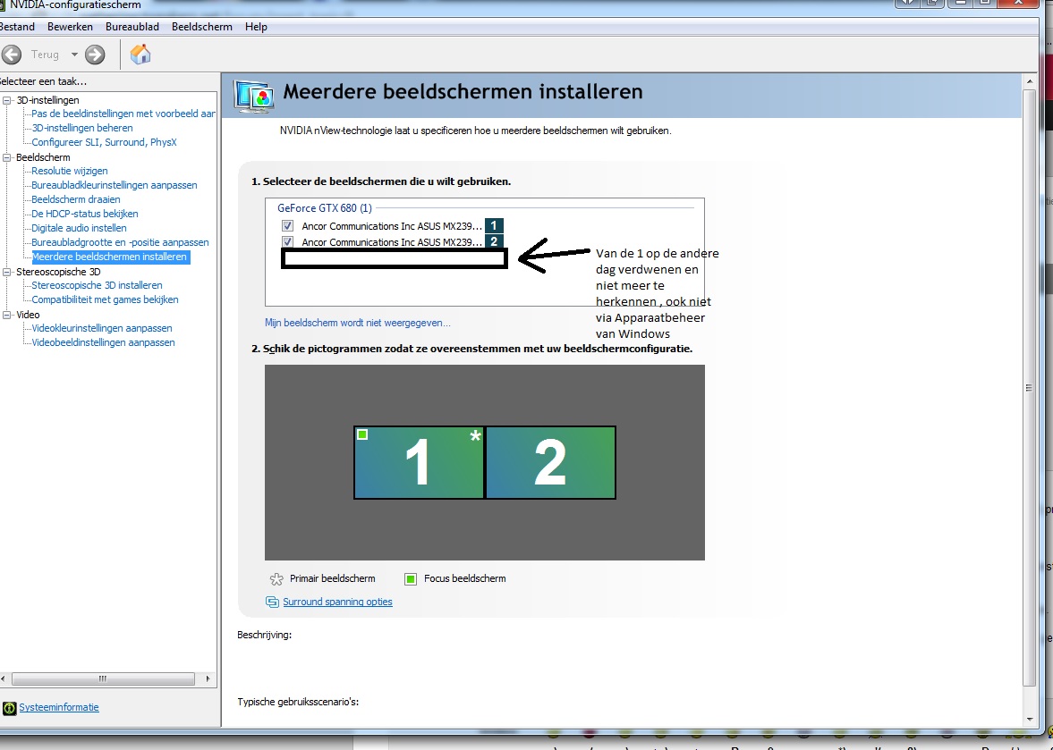Select 'Resolutie wijzigen' in the task tree
Viewport: 1053px width, 750px height.
69,171
